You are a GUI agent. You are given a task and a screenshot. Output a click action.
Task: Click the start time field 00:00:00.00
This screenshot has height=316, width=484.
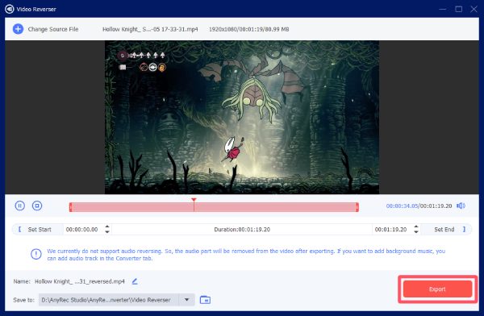(82, 229)
